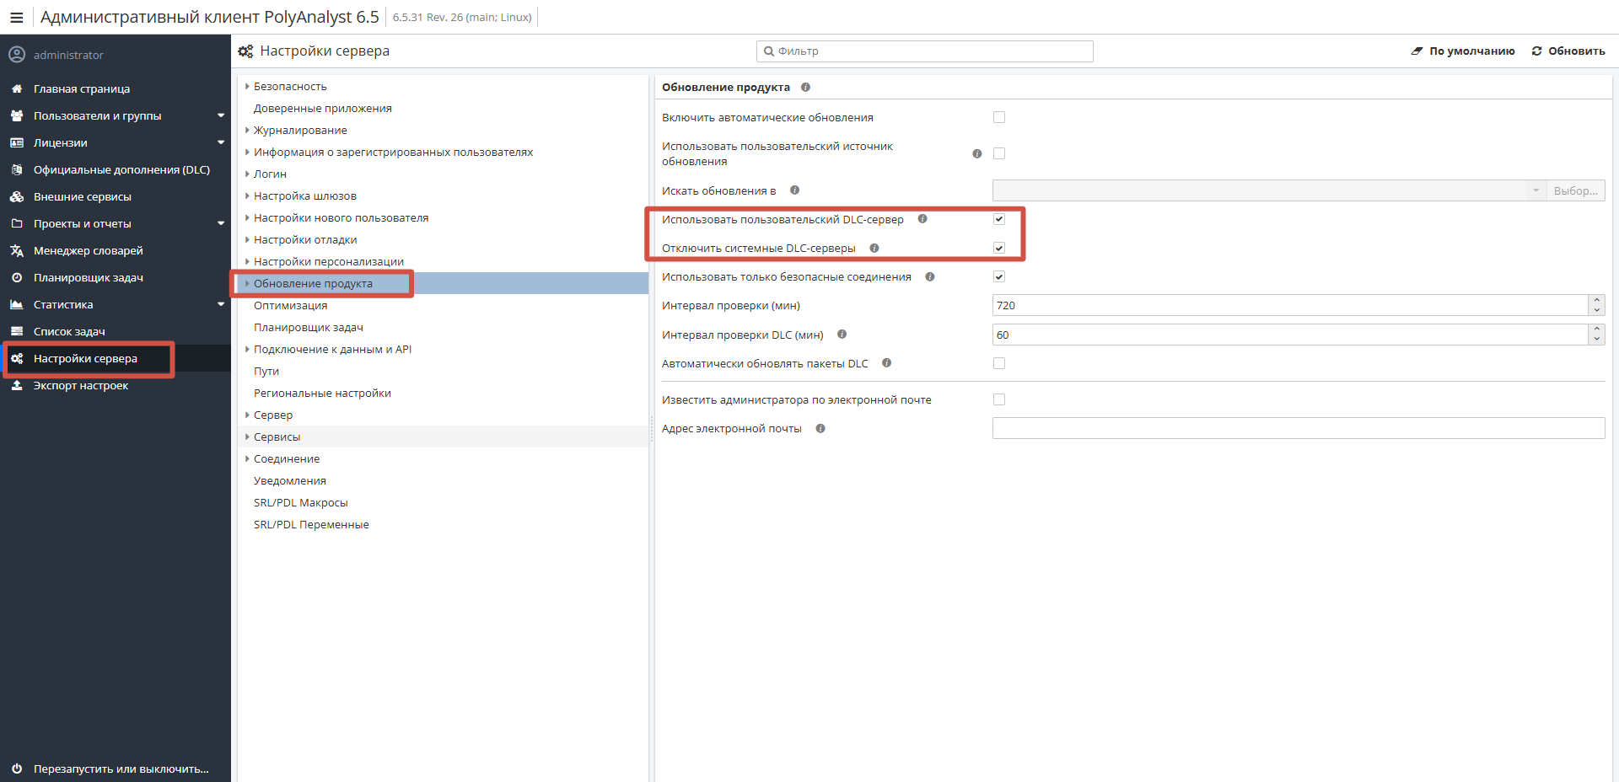Click info icon for Отключить системные DLC-серверы
1619x782 pixels.
874,248
